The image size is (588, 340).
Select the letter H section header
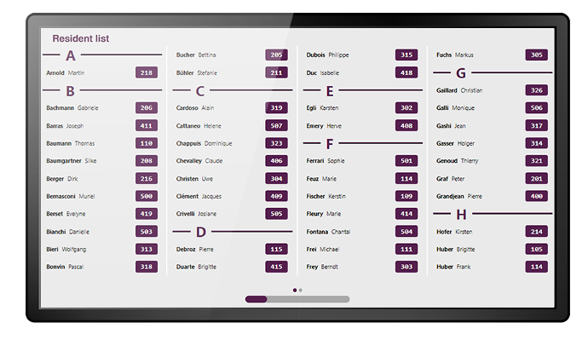point(461,215)
